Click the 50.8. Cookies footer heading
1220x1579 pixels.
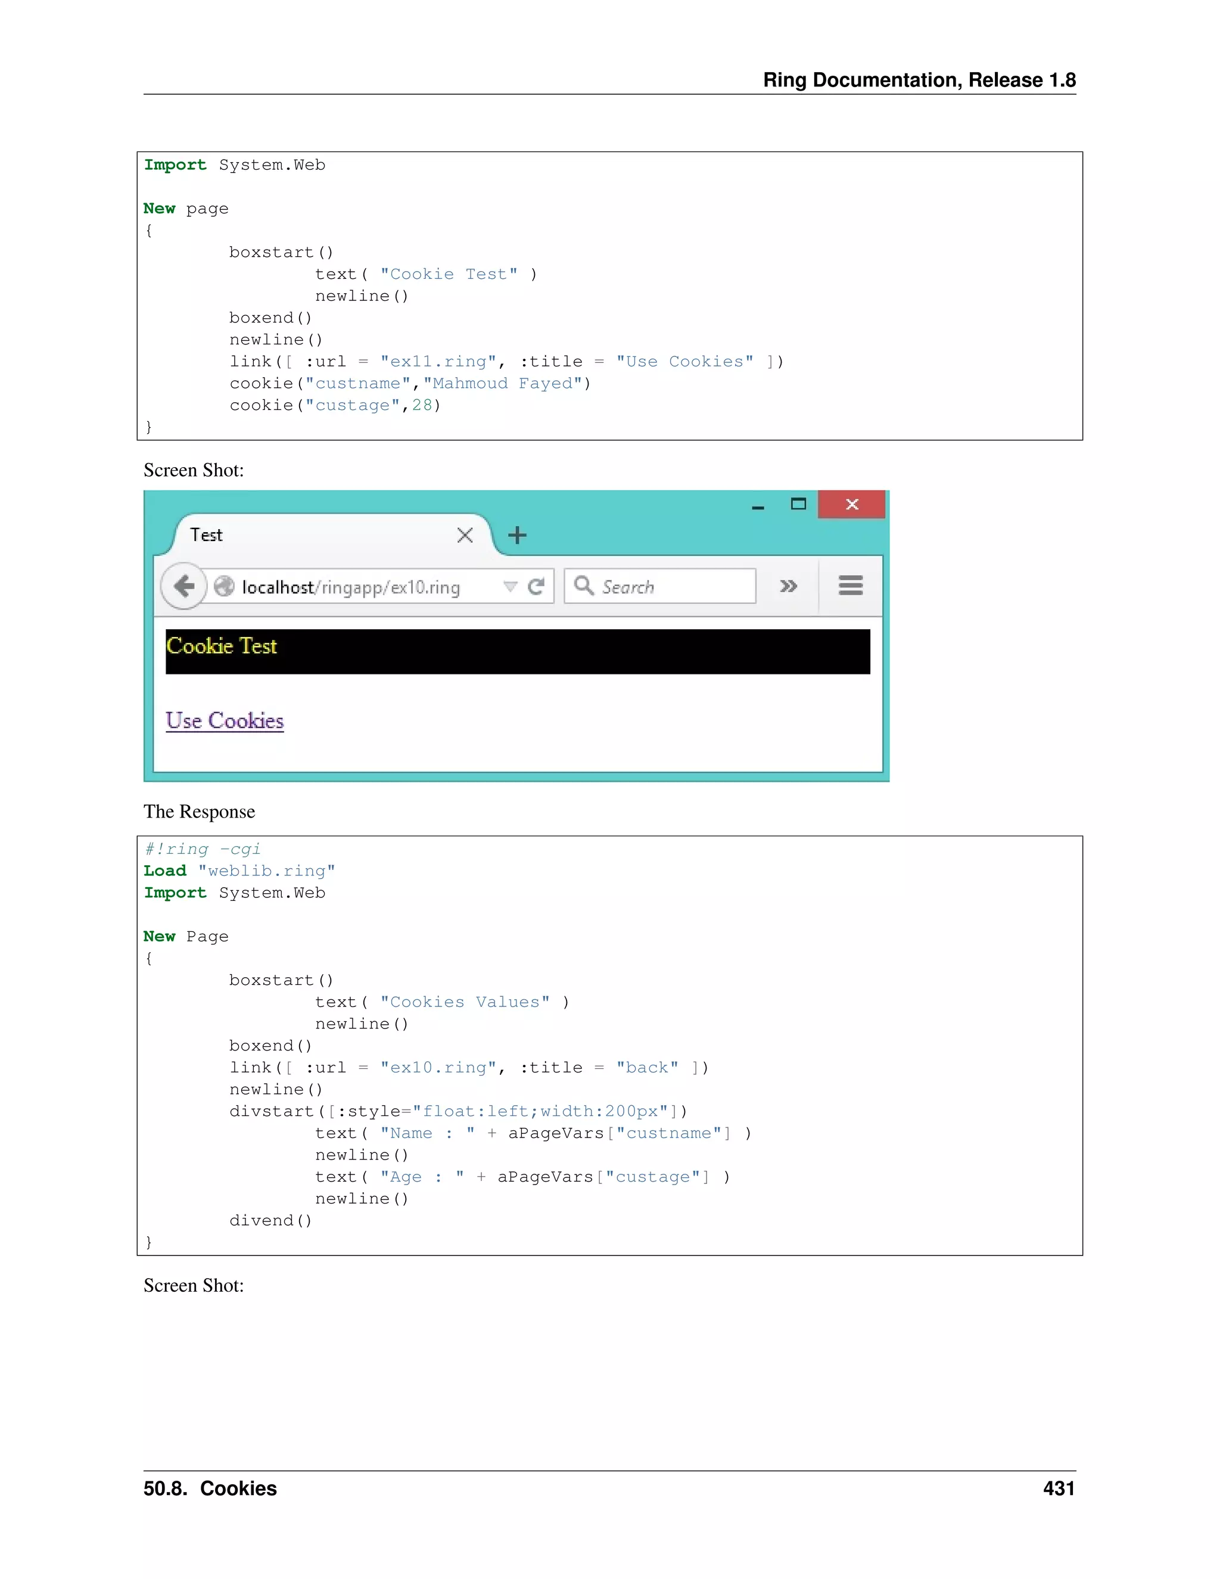pos(210,1488)
